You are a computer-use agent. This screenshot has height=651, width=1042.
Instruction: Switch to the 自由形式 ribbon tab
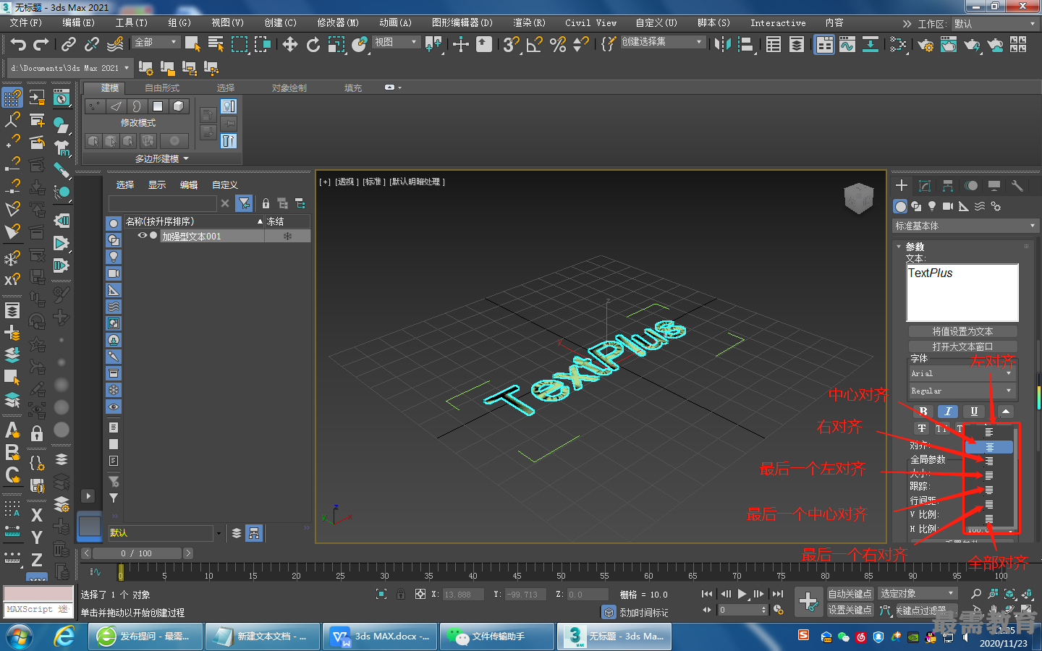point(162,88)
